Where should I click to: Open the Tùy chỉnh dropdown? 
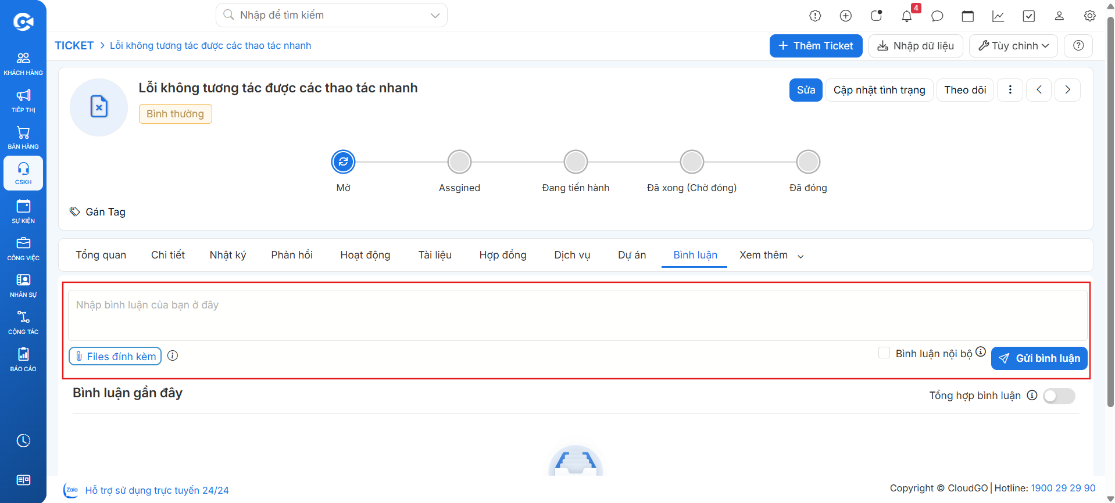[x=1014, y=45]
